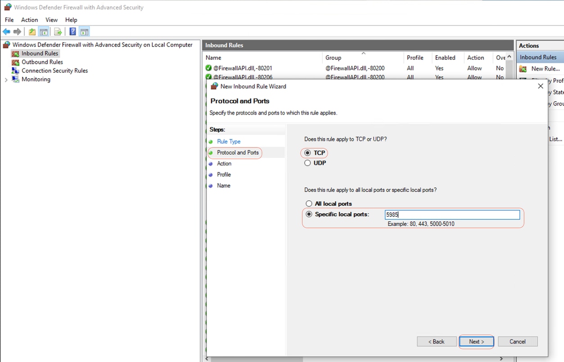Image resolution: width=564 pixels, height=362 pixels.
Task: Open the Help menu
Action: 71,20
